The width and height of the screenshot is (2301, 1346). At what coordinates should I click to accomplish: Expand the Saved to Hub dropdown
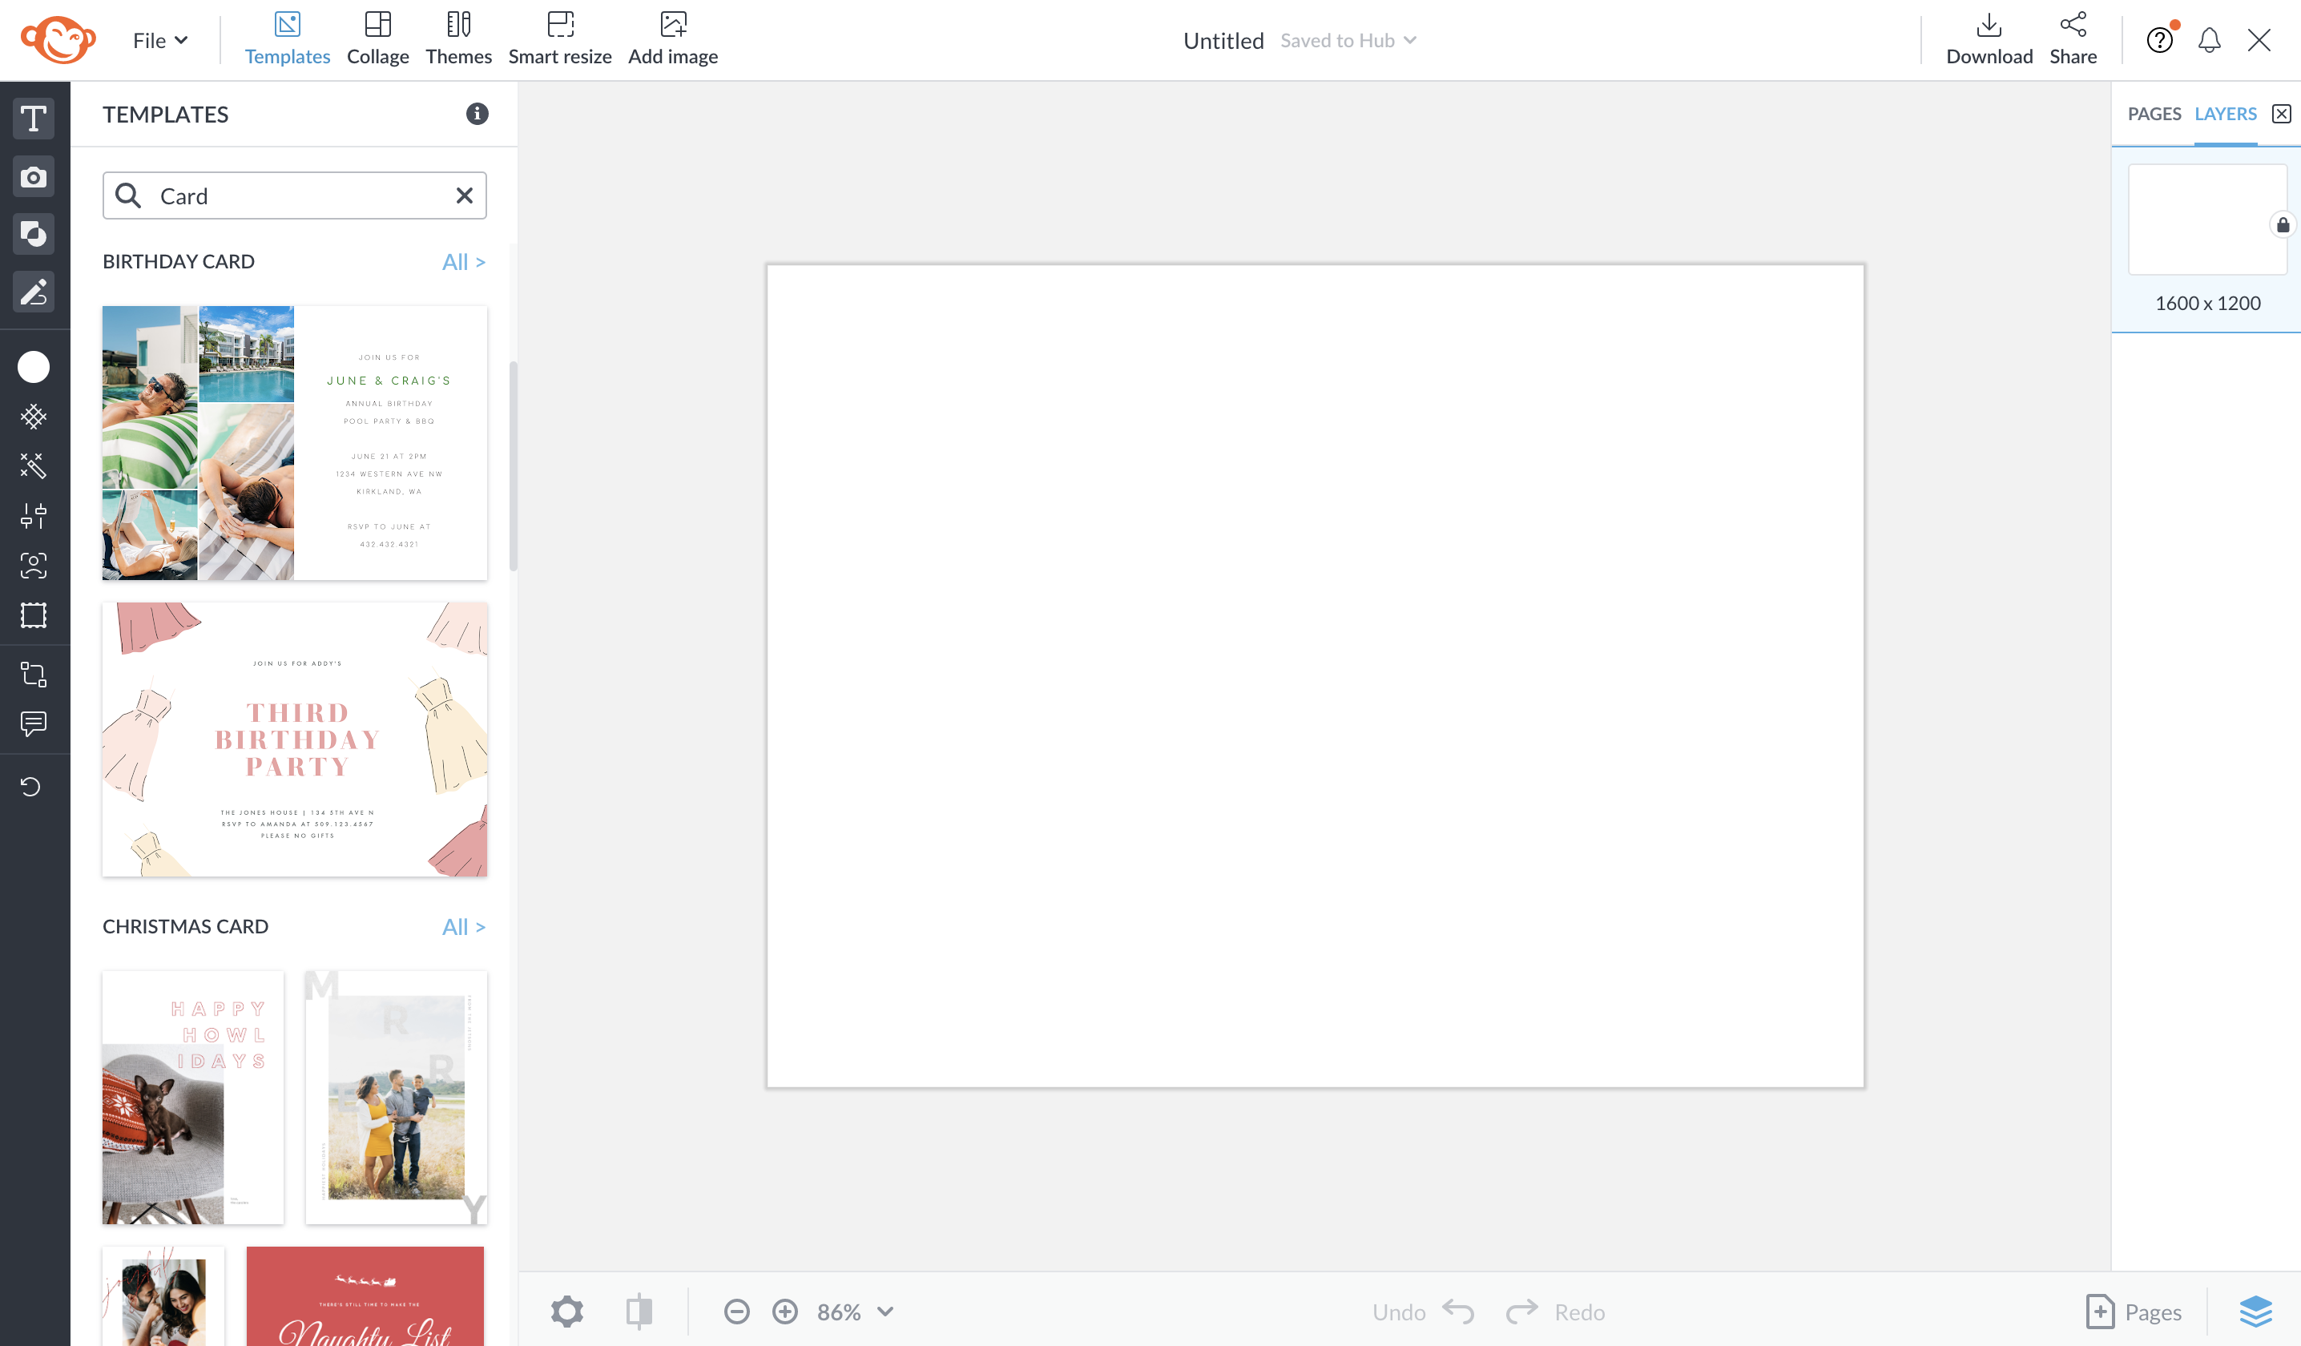1348,40
